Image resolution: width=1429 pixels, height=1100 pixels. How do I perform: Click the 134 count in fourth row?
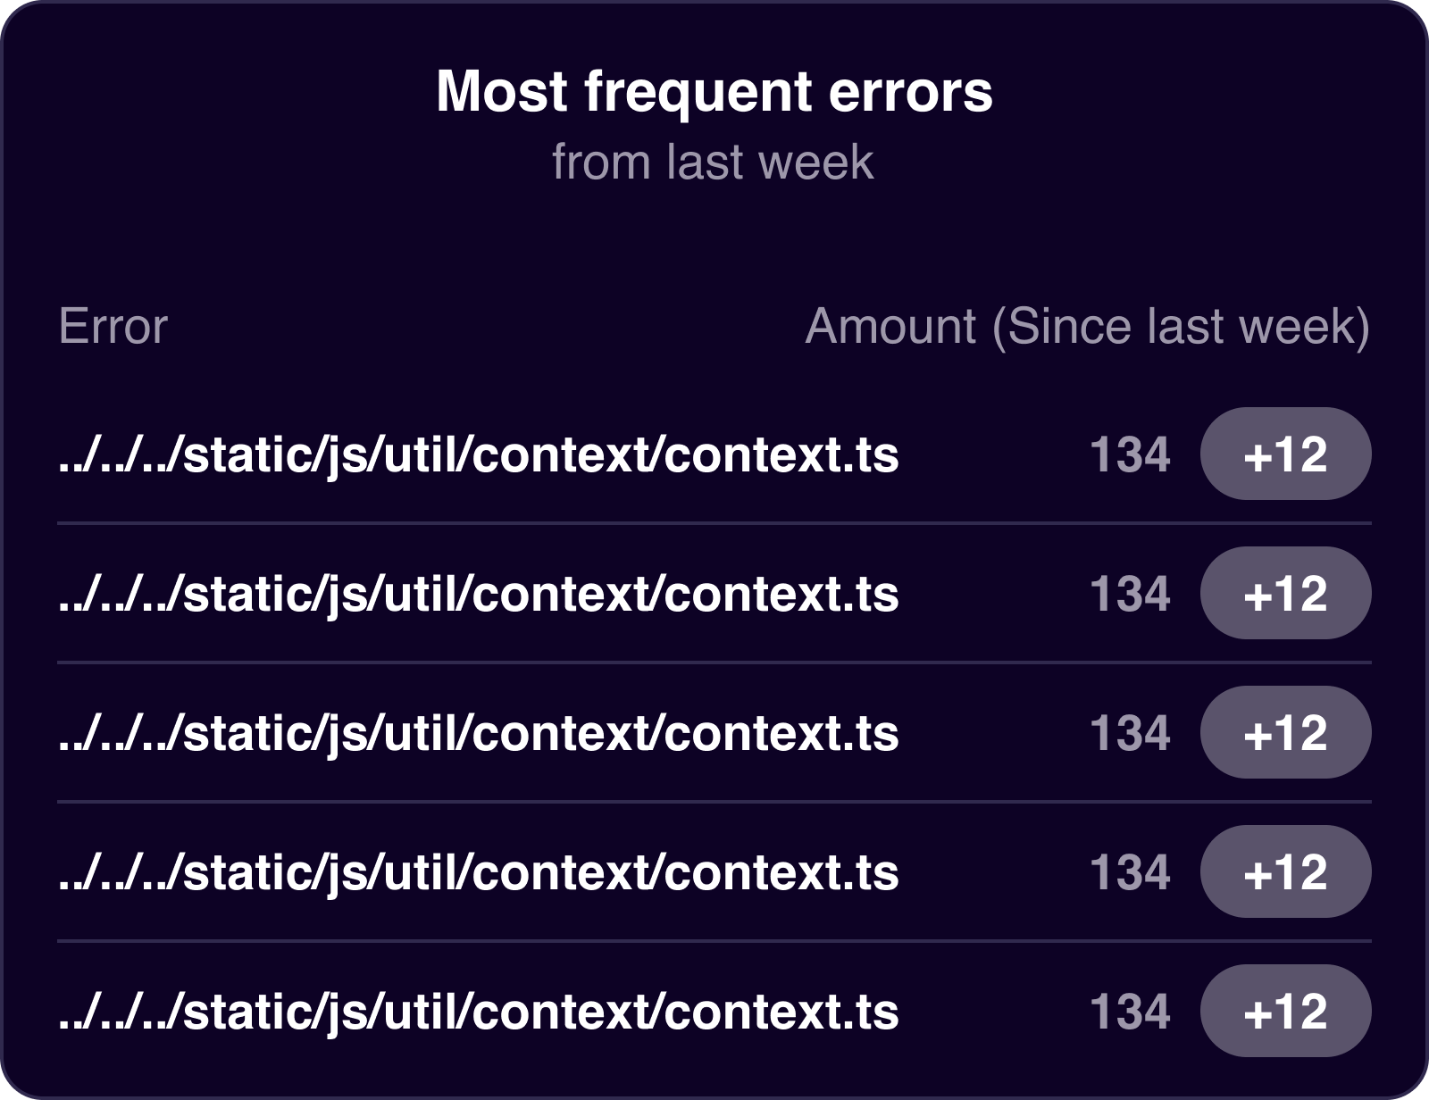[1130, 872]
